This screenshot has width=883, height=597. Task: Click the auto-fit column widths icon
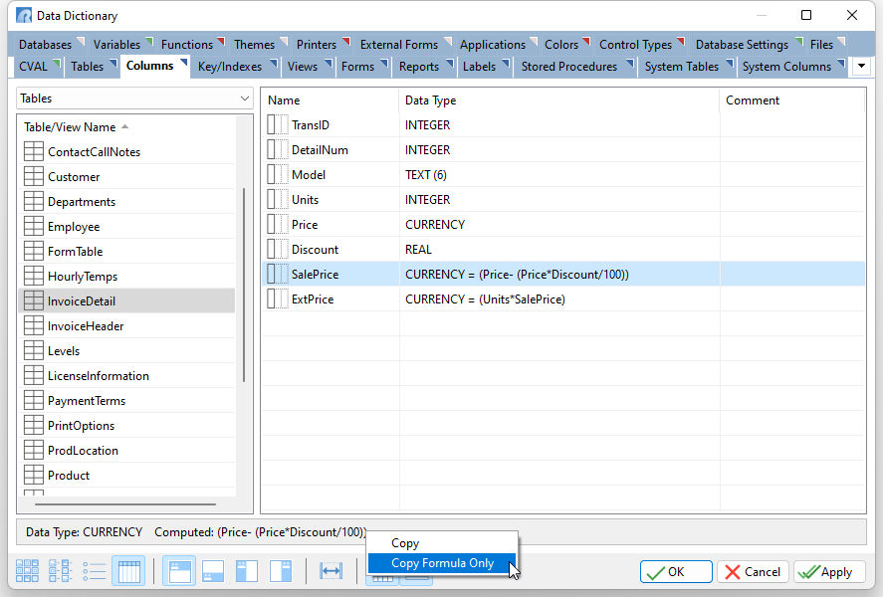pyautogui.click(x=331, y=570)
